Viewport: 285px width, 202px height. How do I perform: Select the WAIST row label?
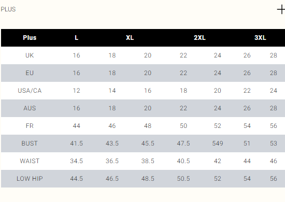(x=30, y=161)
